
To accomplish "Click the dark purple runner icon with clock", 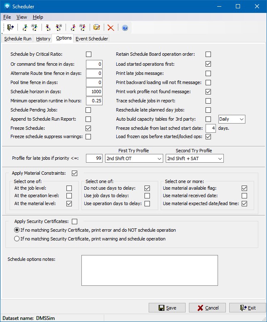I will (x=59, y=27).
